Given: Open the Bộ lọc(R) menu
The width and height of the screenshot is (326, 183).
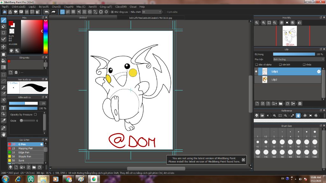Looking at the screenshot, I should coord(44,7).
